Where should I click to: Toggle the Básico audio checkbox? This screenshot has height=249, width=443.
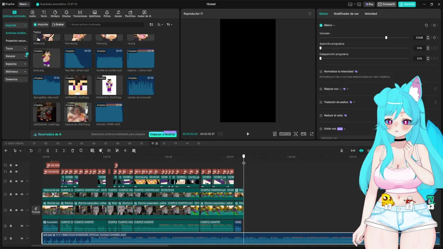point(321,25)
